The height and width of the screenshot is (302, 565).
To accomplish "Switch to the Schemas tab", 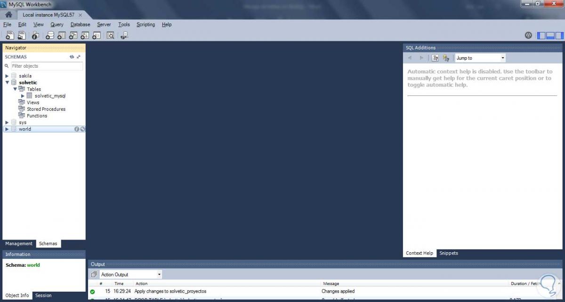I will click(x=48, y=243).
